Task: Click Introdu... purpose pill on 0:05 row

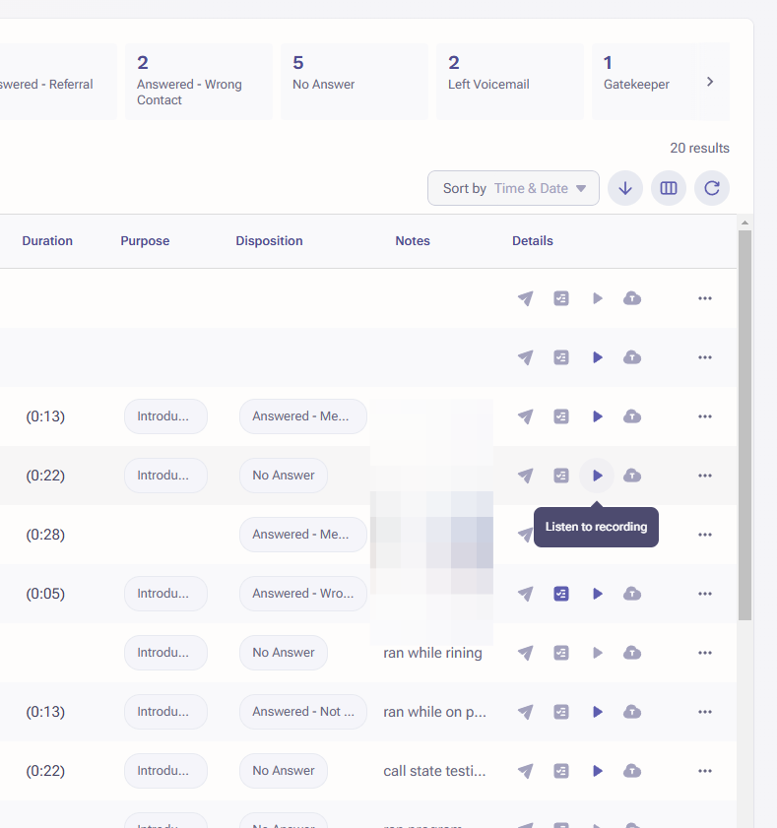Action: pos(165,594)
